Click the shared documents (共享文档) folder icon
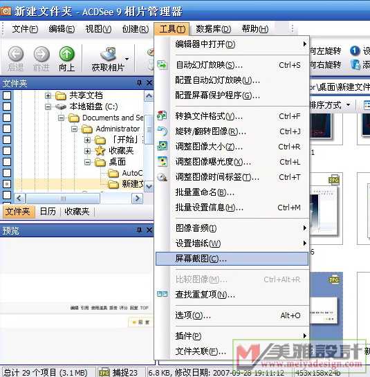This screenshot has height=377, width=370. point(61,95)
